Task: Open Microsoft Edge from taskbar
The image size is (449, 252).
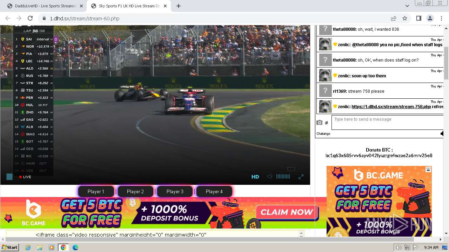Action: 75,247
